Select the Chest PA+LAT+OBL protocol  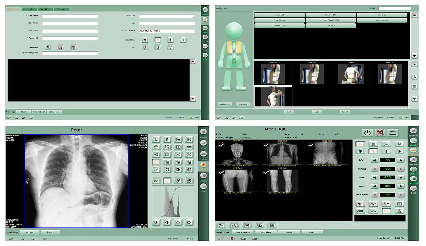click(x=331, y=20)
